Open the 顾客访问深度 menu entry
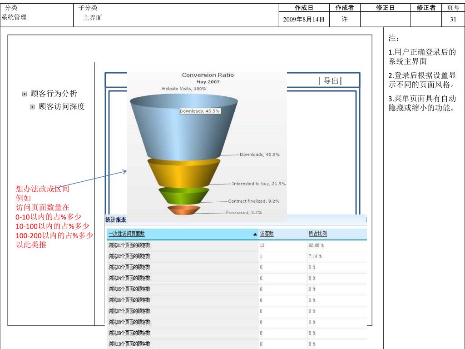Viewport: 465px width, 349px height. pos(61,107)
